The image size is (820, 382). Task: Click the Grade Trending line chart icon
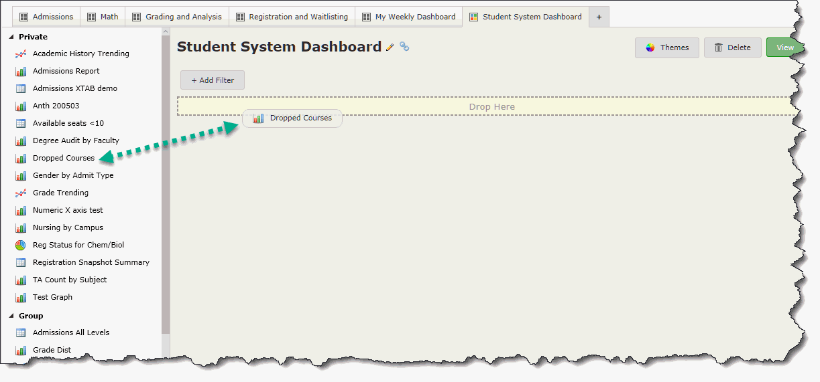(x=21, y=193)
